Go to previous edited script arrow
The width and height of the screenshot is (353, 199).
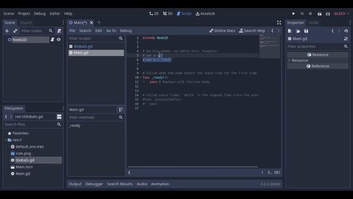272,31
